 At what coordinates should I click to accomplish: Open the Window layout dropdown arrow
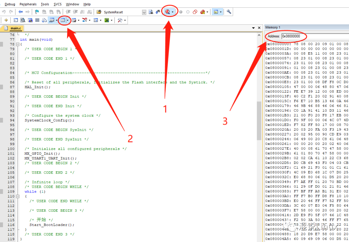coord(221,12)
